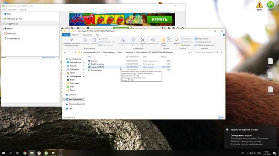The image size is (279, 156).
Task: Open the Action Center notification icon
Action: click(x=275, y=153)
